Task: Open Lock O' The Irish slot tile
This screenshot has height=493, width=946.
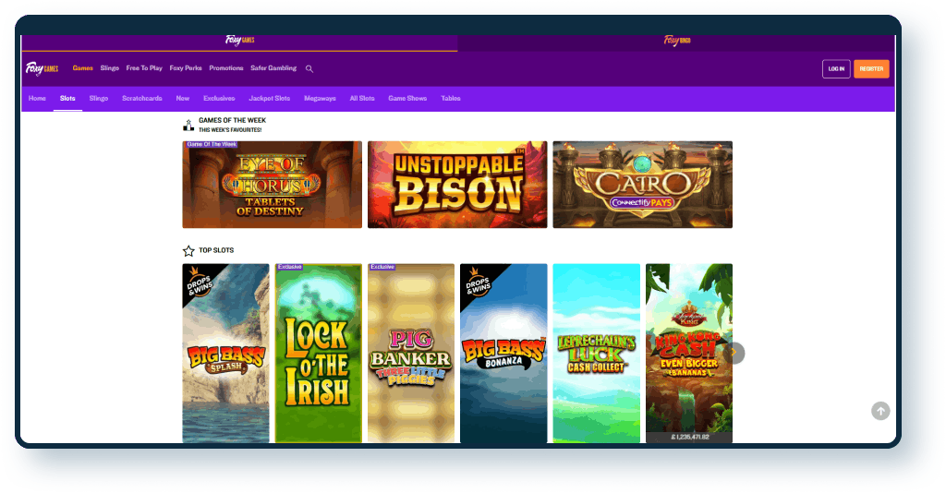Action: (x=319, y=354)
